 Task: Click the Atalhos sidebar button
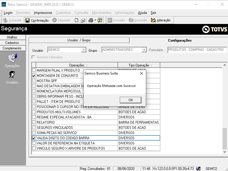[13, 37]
